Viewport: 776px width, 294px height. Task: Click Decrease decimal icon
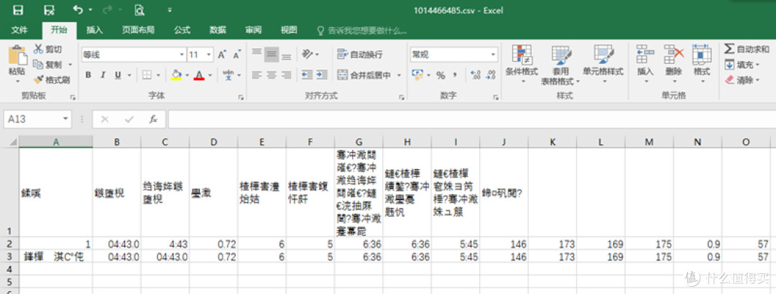491,75
